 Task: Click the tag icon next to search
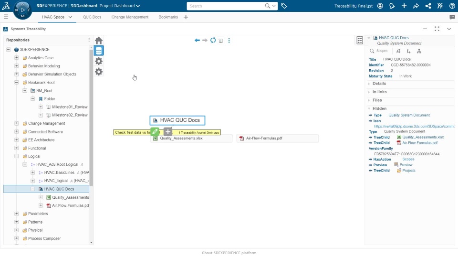[x=284, y=6]
